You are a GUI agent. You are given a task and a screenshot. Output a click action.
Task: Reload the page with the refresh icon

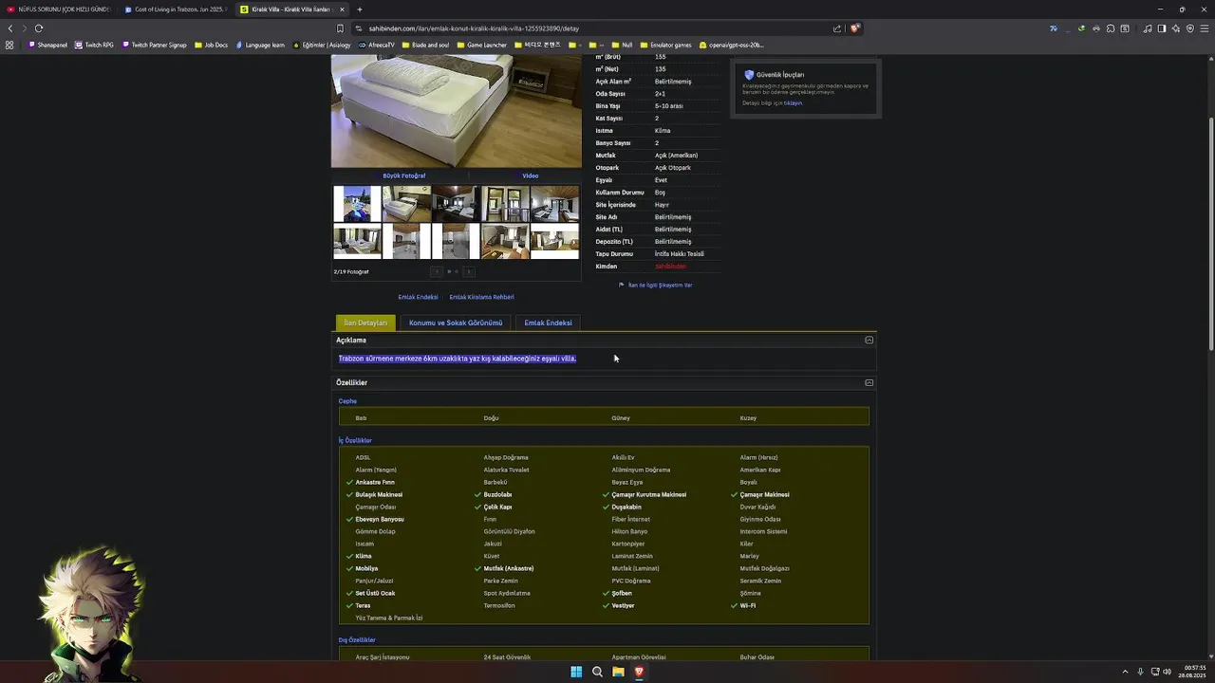(x=39, y=28)
